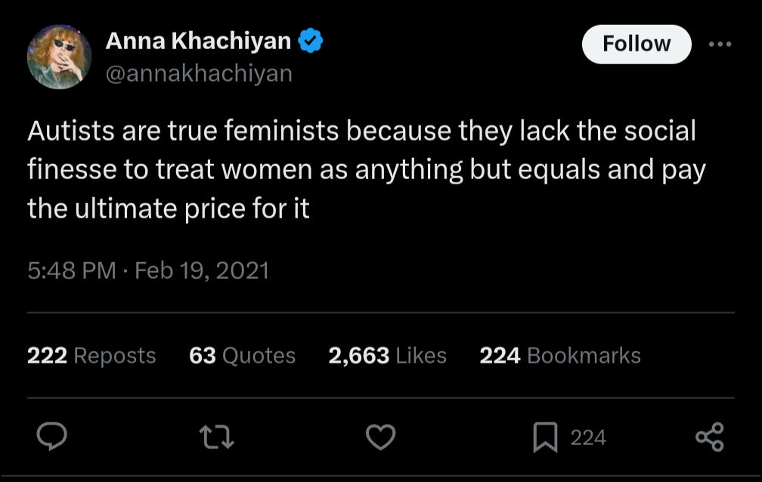This screenshot has width=762, height=482.
Task: Click the 224 count beside bookmark icon
Action: point(588,437)
